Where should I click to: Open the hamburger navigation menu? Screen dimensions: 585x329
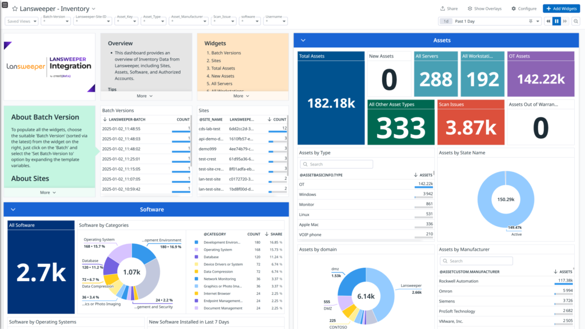point(5,5)
